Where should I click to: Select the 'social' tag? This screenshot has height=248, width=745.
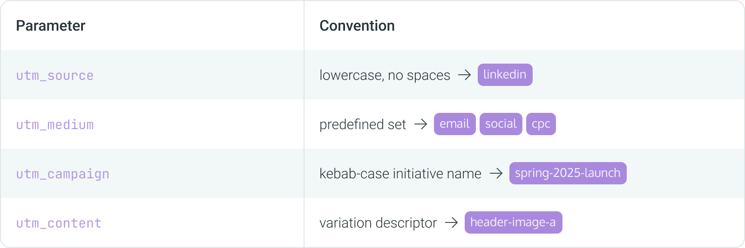(501, 124)
